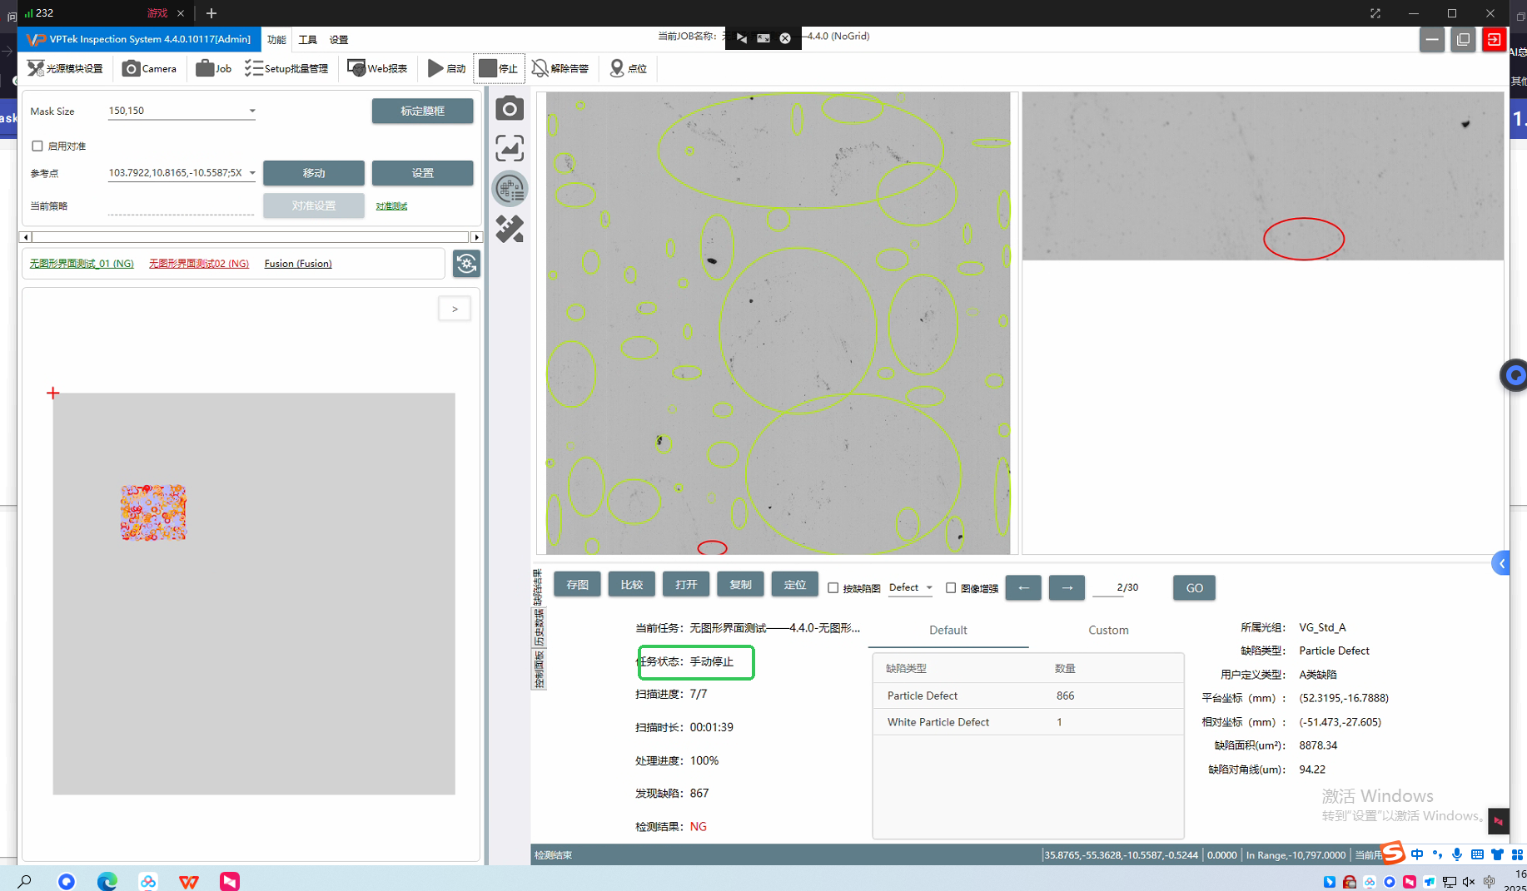Clear alarm with 解除告警
This screenshot has width=1527, height=891.
[560, 68]
